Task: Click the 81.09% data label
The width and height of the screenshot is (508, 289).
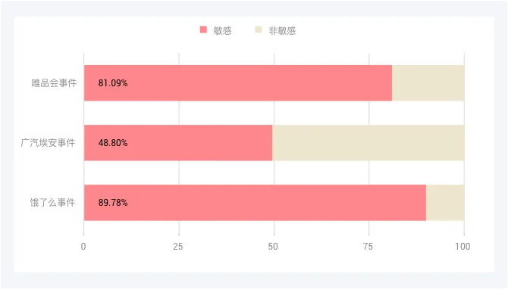Action: pos(113,83)
